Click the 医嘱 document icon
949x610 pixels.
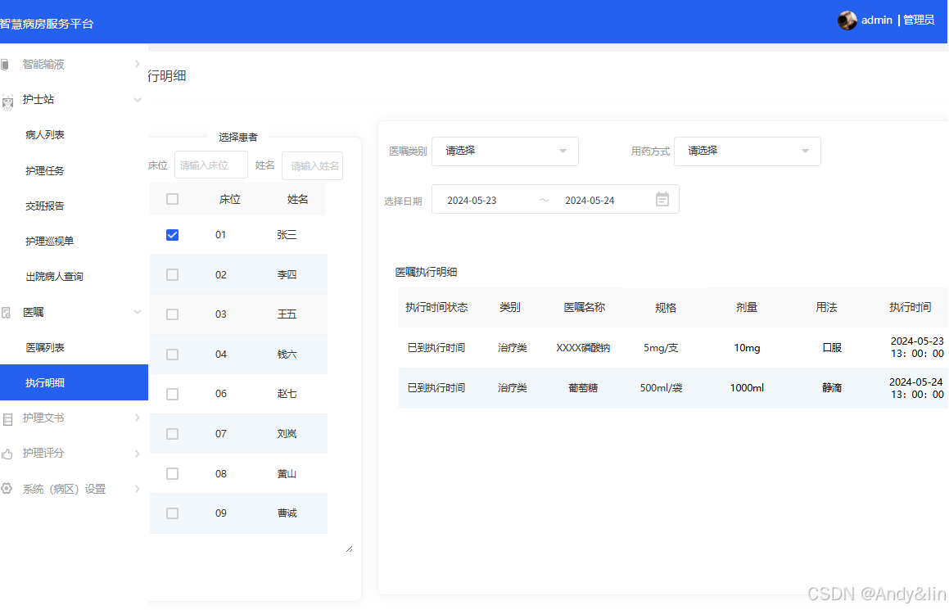pyautogui.click(x=6, y=312)
